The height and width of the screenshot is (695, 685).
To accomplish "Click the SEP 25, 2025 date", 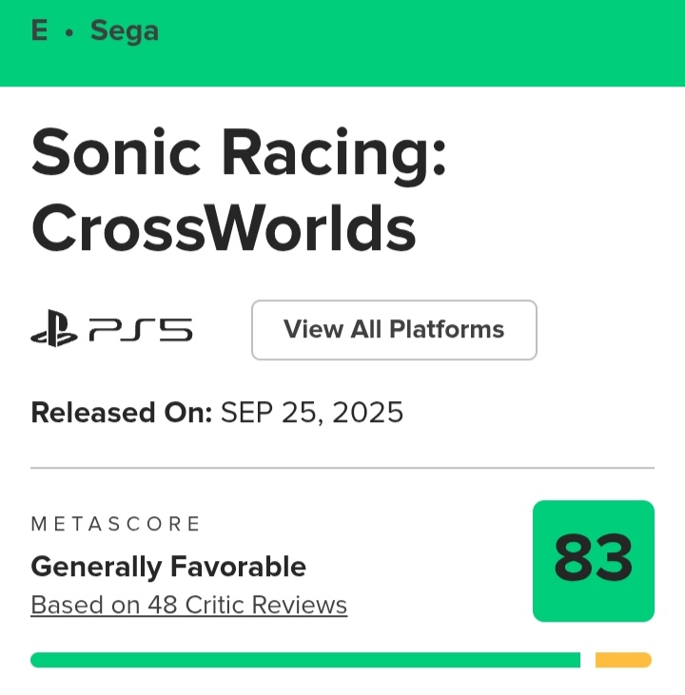I will [312, 413].
